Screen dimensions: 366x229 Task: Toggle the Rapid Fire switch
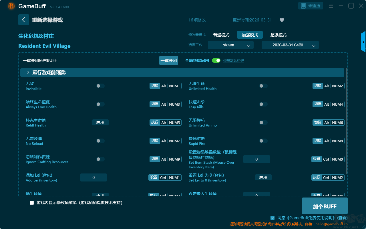(x=263, y=141)
